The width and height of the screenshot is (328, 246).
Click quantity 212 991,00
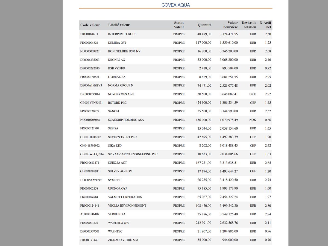coord(204,223)
